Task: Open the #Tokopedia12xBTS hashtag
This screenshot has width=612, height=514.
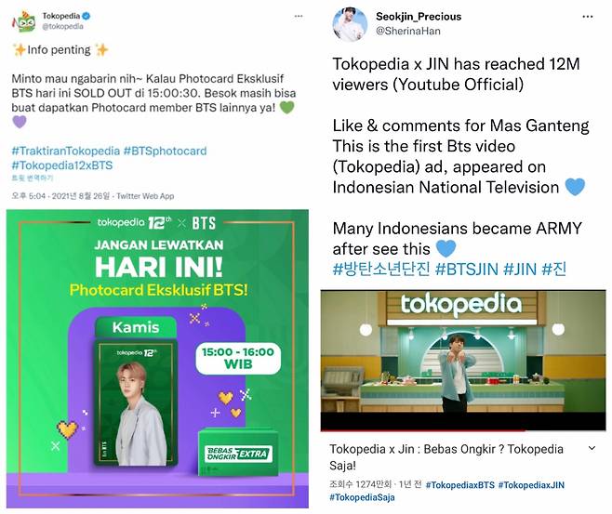Action: click(62, 165)
